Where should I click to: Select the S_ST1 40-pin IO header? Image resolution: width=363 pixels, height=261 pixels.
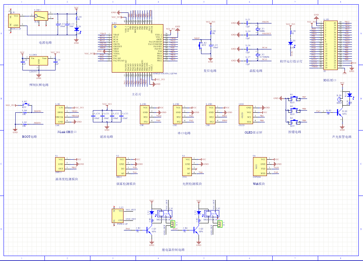click(x=331, y=45)
